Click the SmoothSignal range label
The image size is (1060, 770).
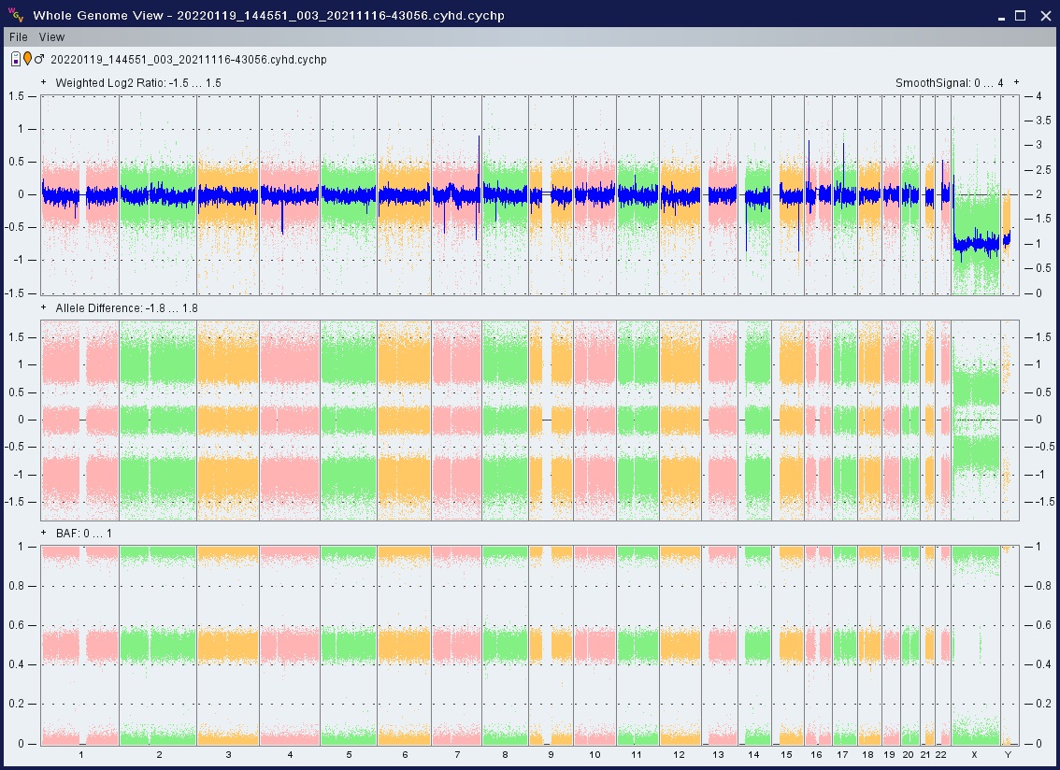949,83
